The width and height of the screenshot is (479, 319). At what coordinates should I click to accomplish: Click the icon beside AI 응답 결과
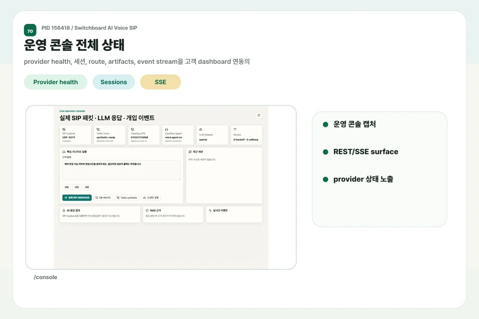tap(64, 210)
